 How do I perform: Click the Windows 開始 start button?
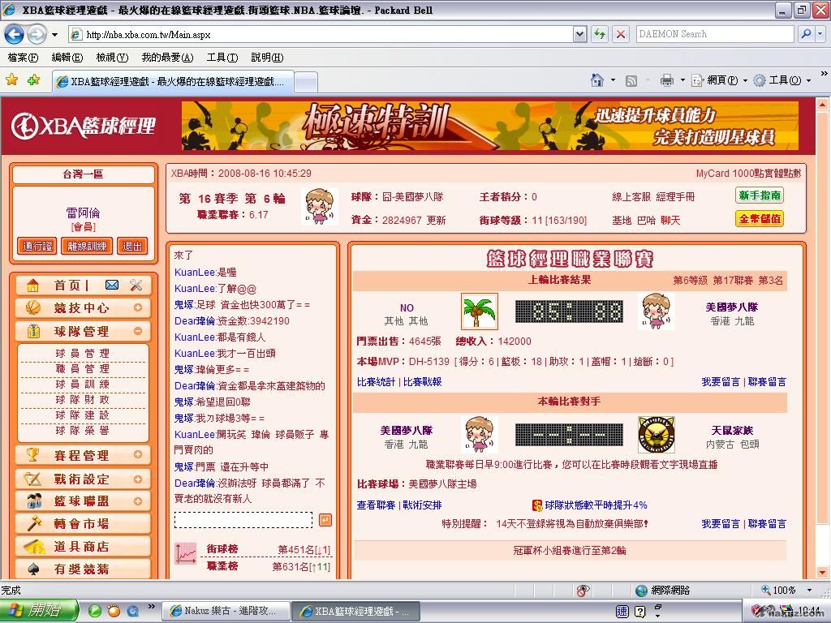pyautogui.click(x=39, y=611)
